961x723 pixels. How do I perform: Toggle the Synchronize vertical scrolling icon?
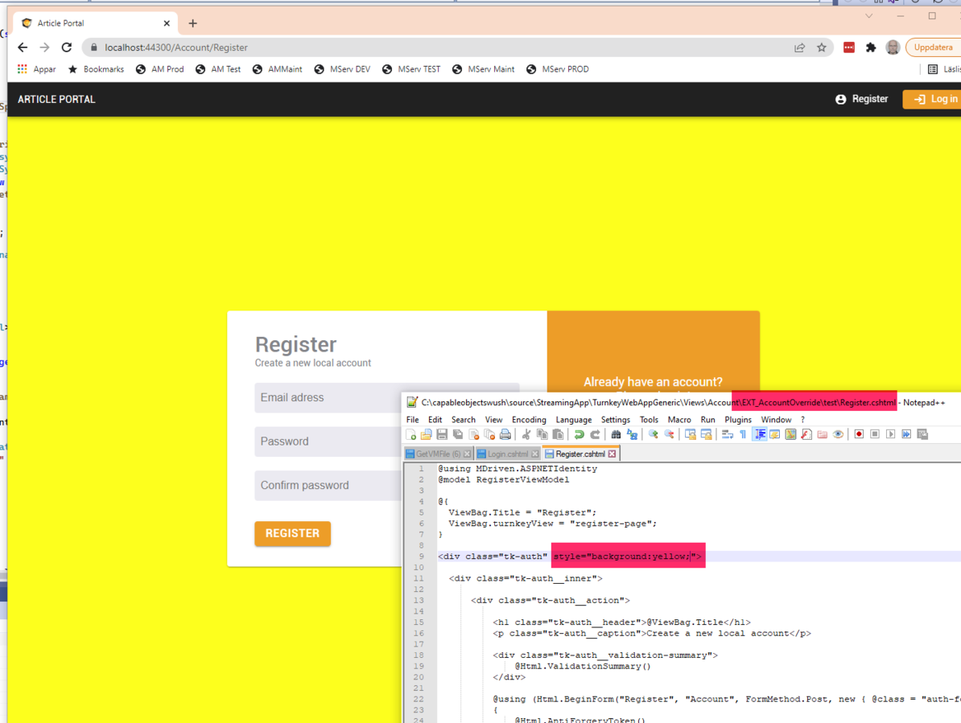[690, 434]
